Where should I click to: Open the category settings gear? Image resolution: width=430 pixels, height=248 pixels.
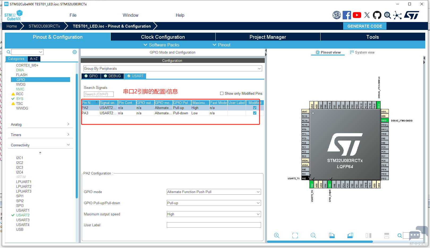[75, 52]
